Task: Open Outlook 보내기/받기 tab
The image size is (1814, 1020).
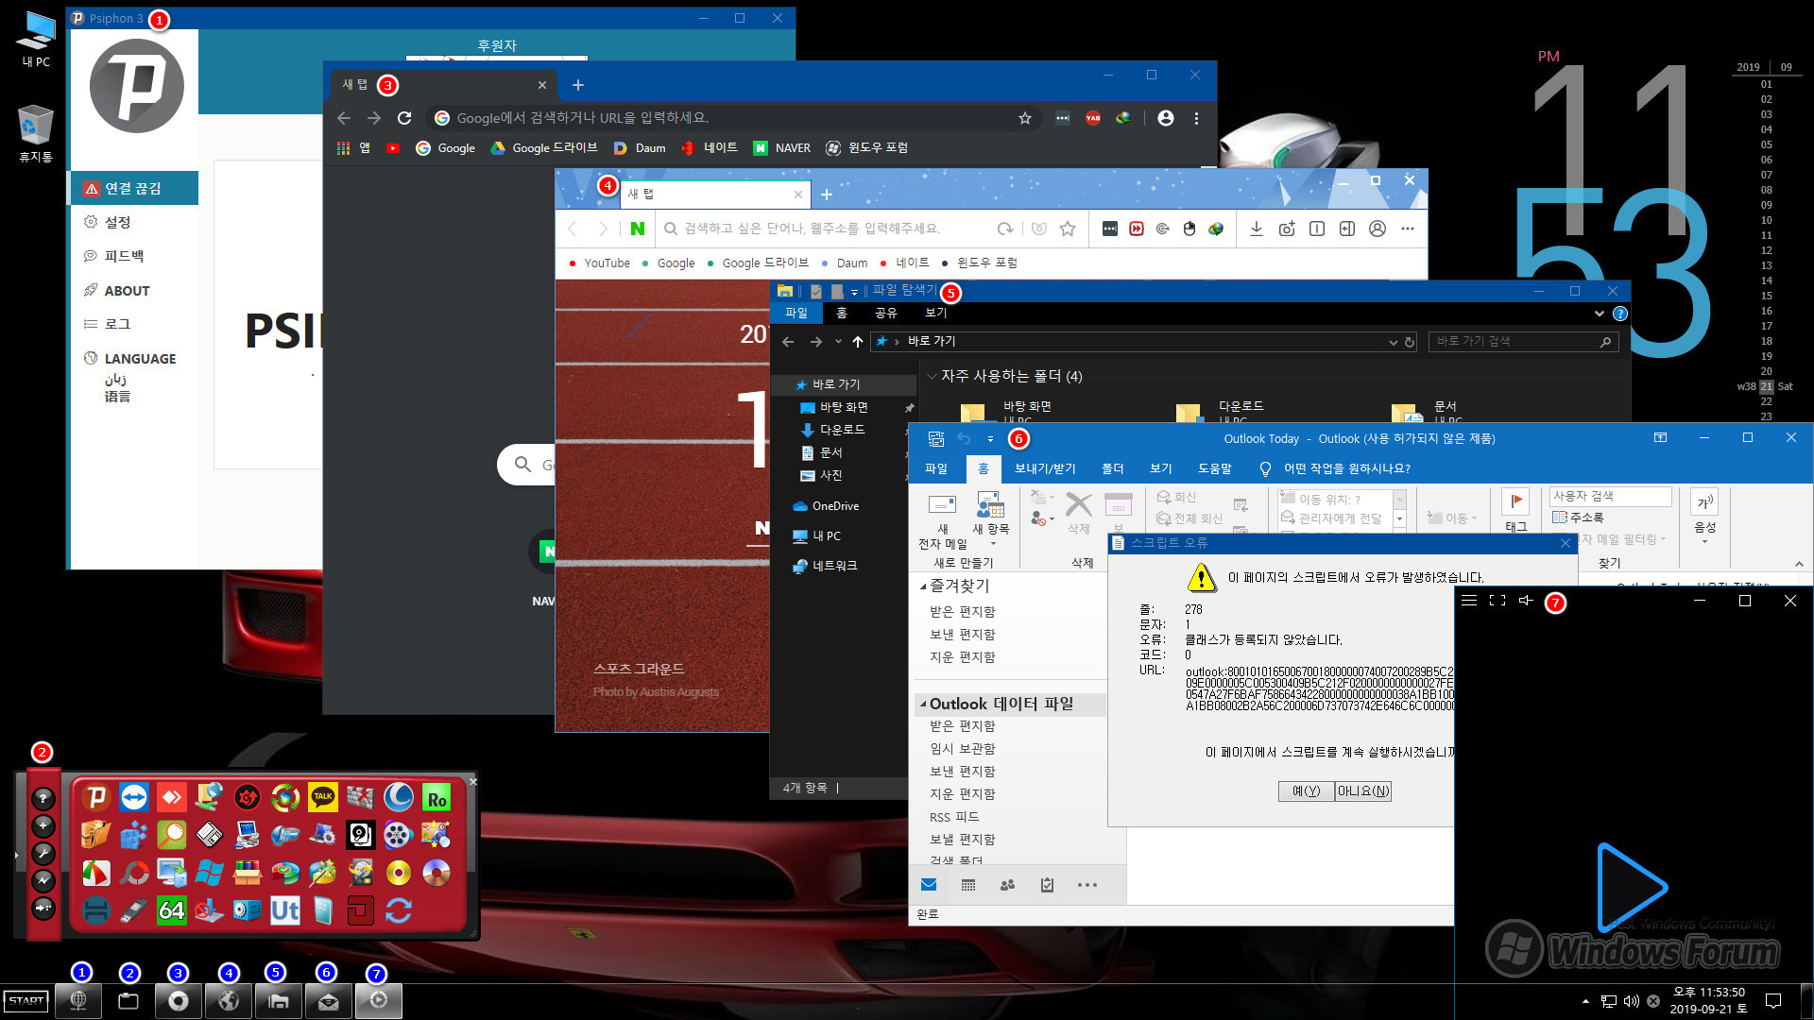Action: pos(1045,468)
